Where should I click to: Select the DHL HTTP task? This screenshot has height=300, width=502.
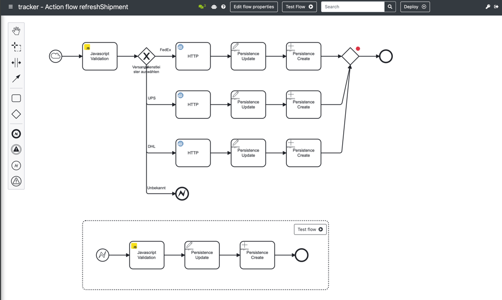(193, 153)
